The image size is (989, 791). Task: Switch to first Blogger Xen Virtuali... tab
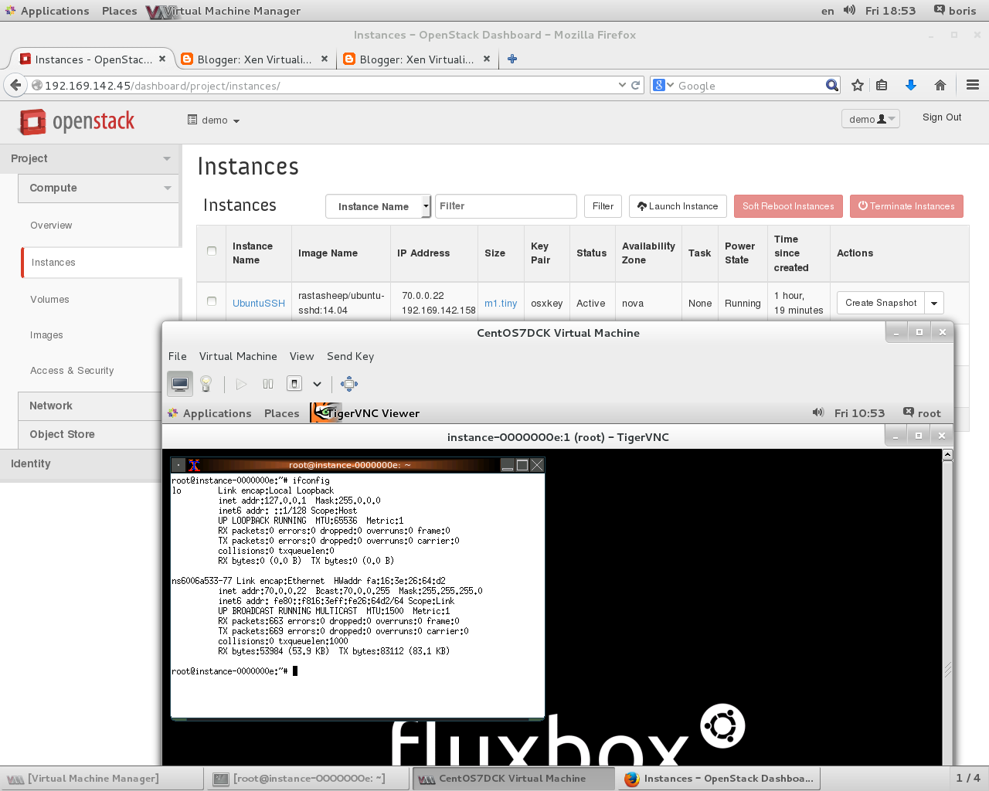pyautogui.click(x=253, y=59)
